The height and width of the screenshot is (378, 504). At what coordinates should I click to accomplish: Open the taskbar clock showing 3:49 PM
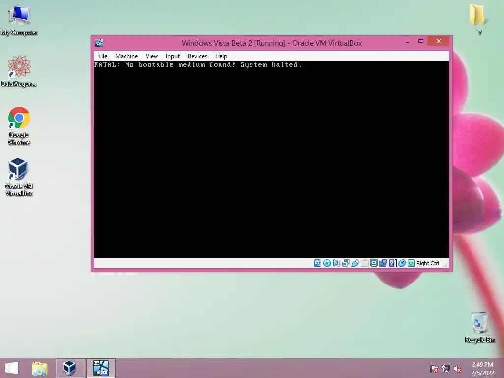482,369
